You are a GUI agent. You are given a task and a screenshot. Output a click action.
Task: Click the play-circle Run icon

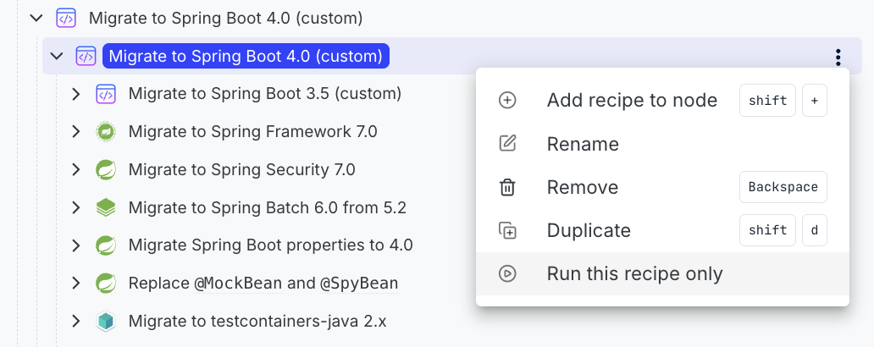[x=507, y=273]
